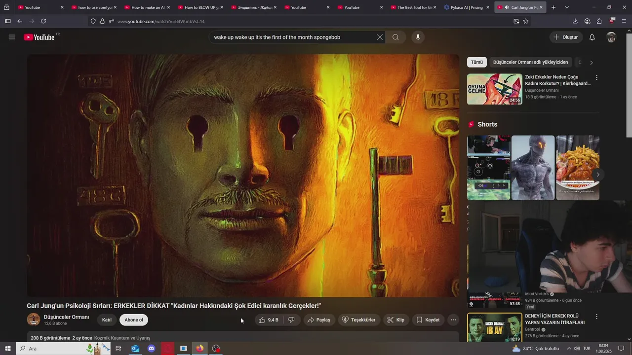This screenshot has height=355, width=632.
Task: Open Outlook from the taskbar
Action: point(135,349)
